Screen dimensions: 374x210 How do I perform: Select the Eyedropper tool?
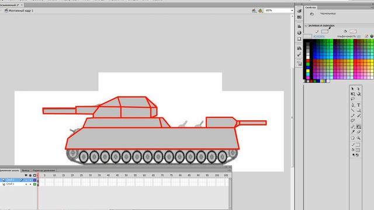click(353, 132)
